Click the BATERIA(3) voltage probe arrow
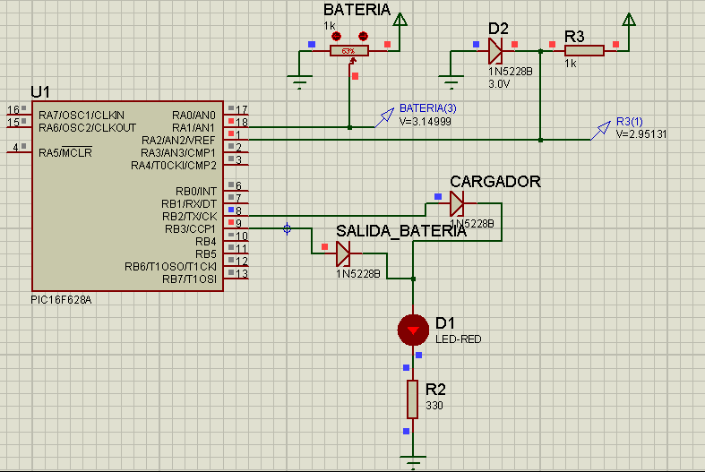The width and height of the screenshot is (705, 472). pyautogui.click(x=384, y=117)
